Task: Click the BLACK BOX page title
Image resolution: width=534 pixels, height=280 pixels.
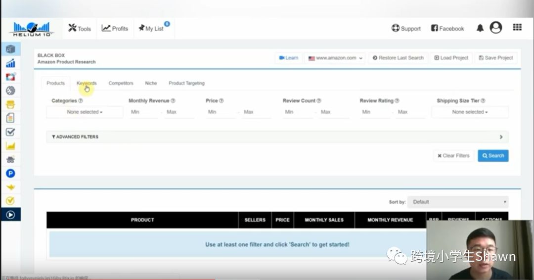Action: pos(51,55)
